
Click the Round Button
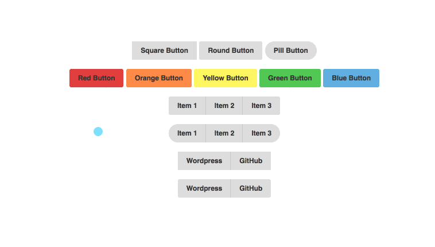pyautogui.click(x=231, y=51)
